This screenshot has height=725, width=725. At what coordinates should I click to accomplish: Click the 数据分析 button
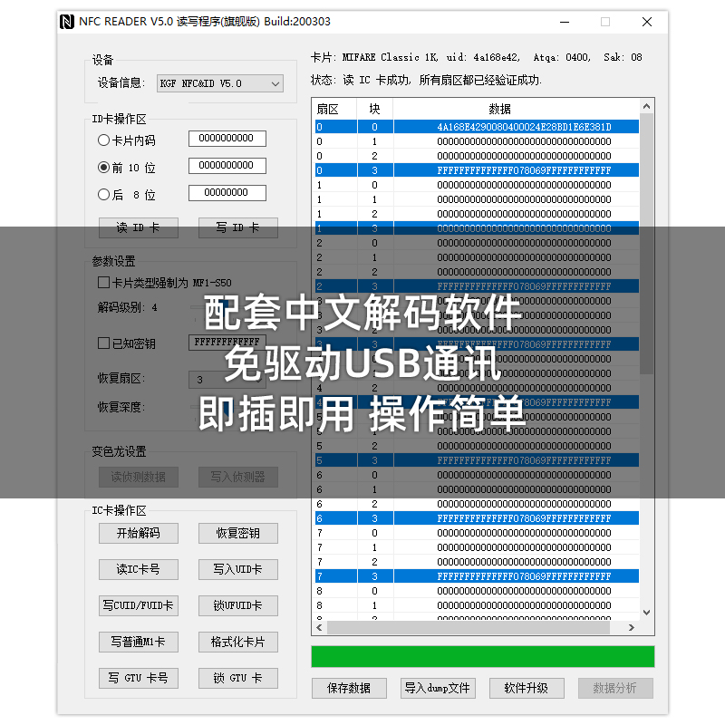615,689
